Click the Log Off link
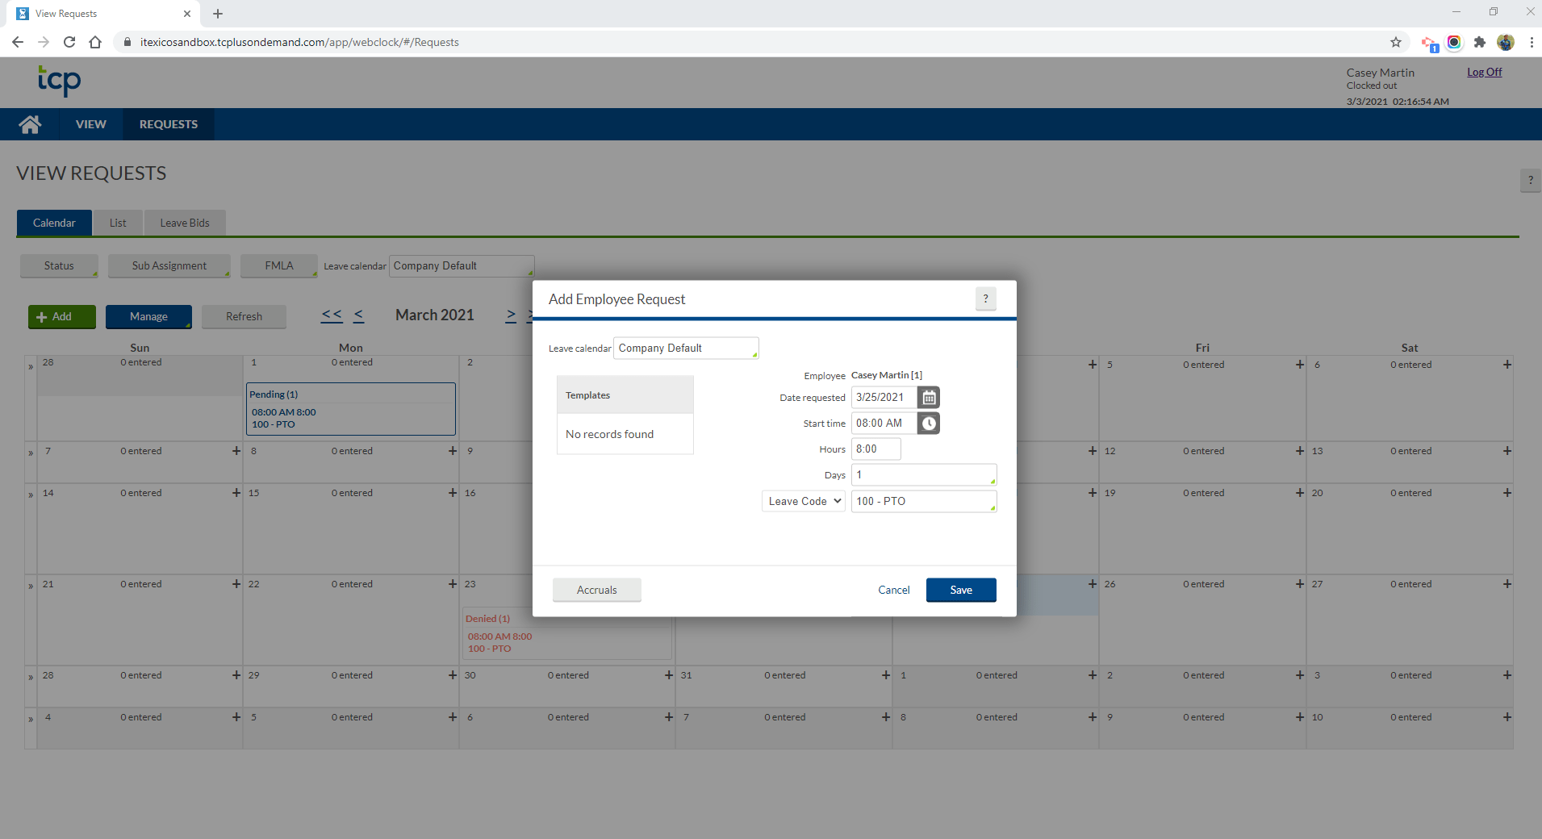 coord(1483,71)
